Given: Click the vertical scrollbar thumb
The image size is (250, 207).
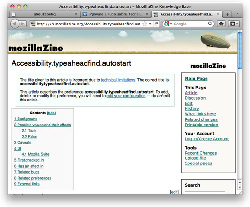Looking at the screenshot, I should 240,50.
